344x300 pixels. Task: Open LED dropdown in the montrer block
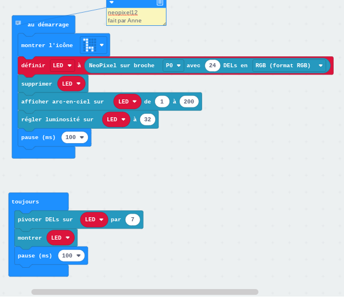[x=60, y=237]
